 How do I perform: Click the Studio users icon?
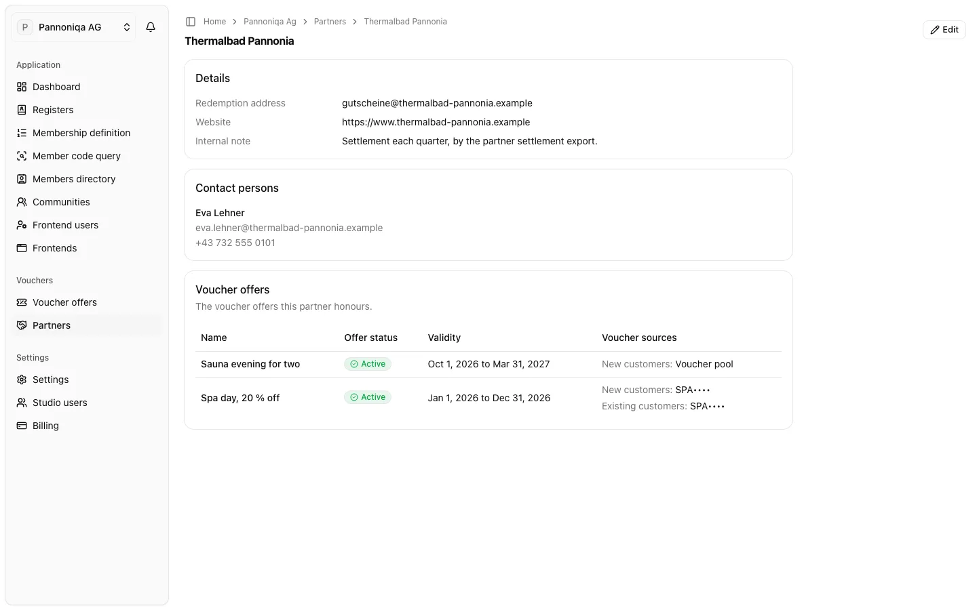tap(22, 403)
